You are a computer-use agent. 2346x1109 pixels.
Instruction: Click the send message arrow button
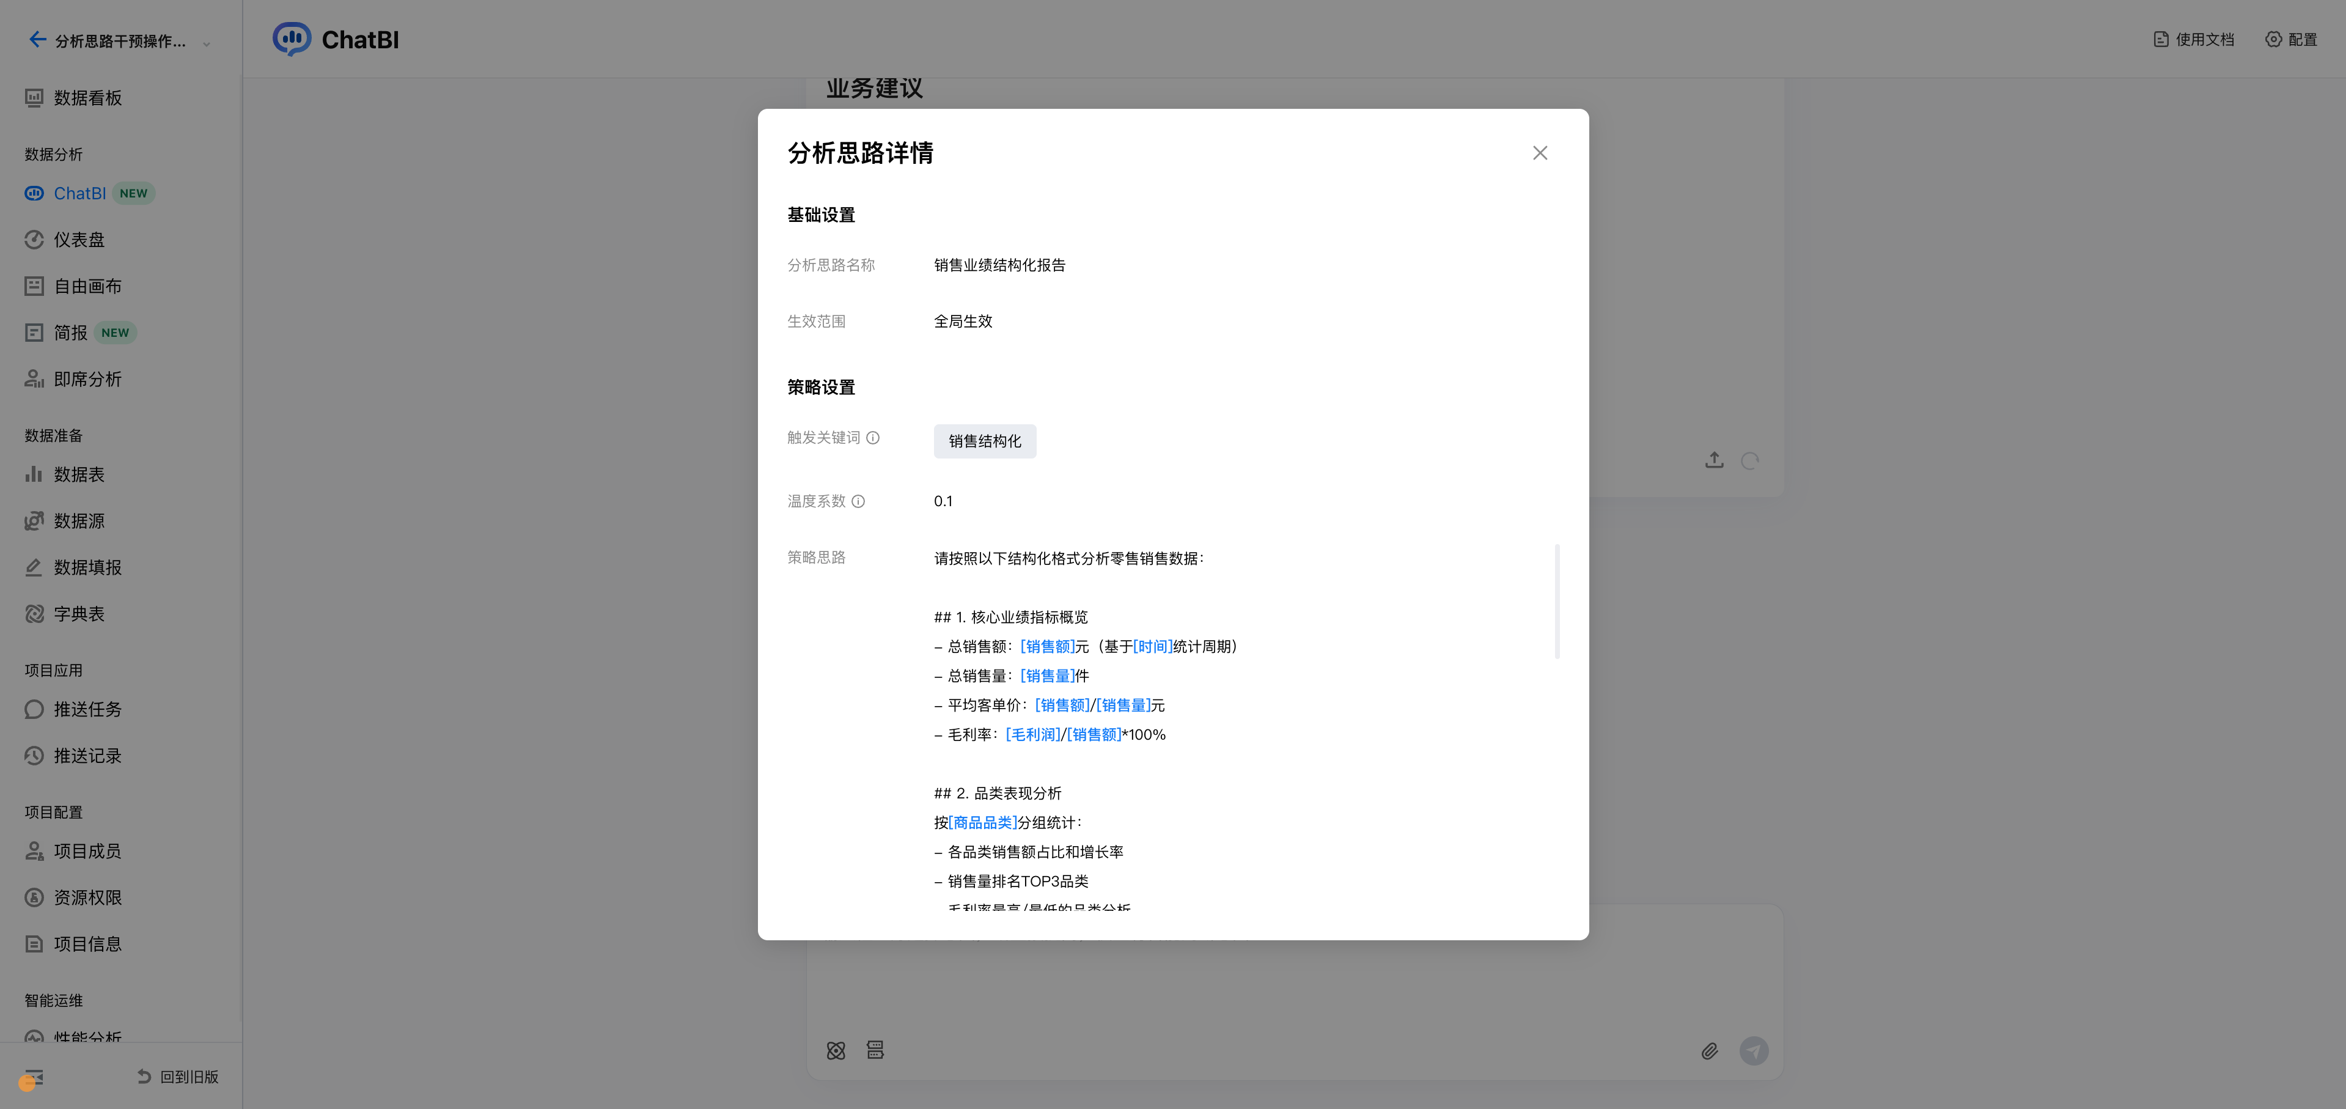pos(1753,1052)
